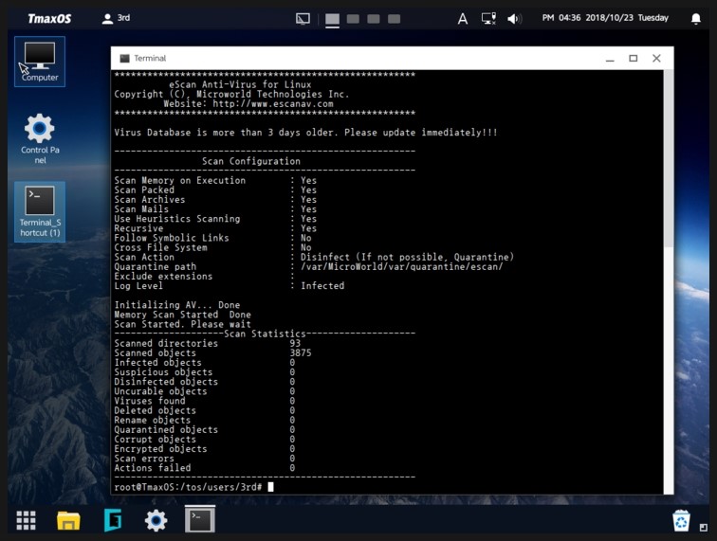Switch to the second workspace
The width and height of the screenshot is (717, 541).
pos(353,19)
